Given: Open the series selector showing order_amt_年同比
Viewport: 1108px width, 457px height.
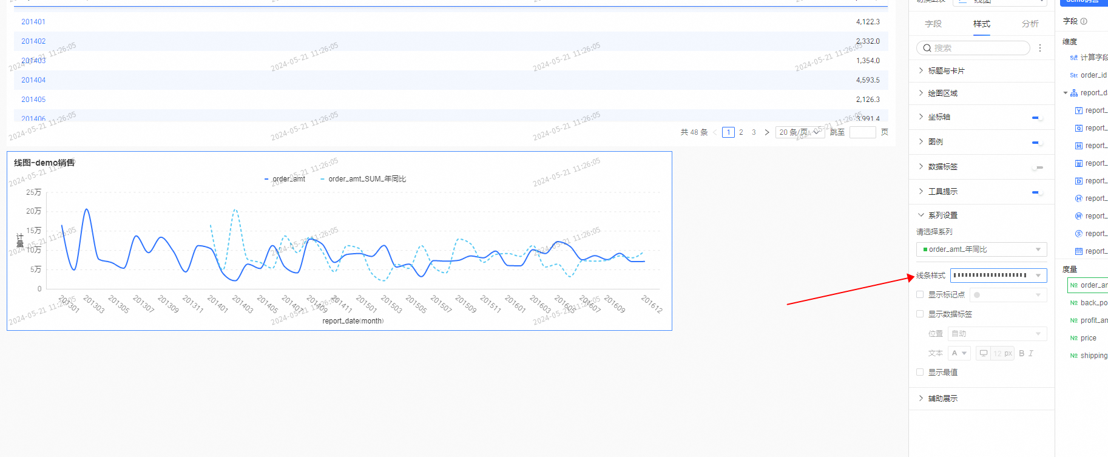Looking at the screenshot, I should pyautogui.click(x=981, y=249).
